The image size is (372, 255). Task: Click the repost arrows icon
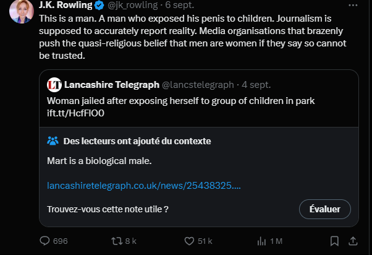pyautogui.click(x=114, y=241)
